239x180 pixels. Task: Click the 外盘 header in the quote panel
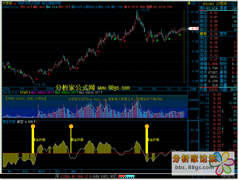pyautogui.click(x=203, y=89)
